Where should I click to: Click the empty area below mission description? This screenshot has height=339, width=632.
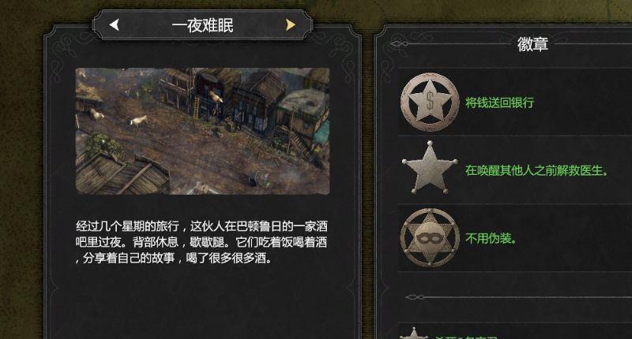tap(203, 302)
